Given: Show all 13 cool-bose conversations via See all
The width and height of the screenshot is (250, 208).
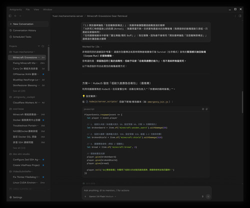Looking at the screenshot, I should [19, 148].
